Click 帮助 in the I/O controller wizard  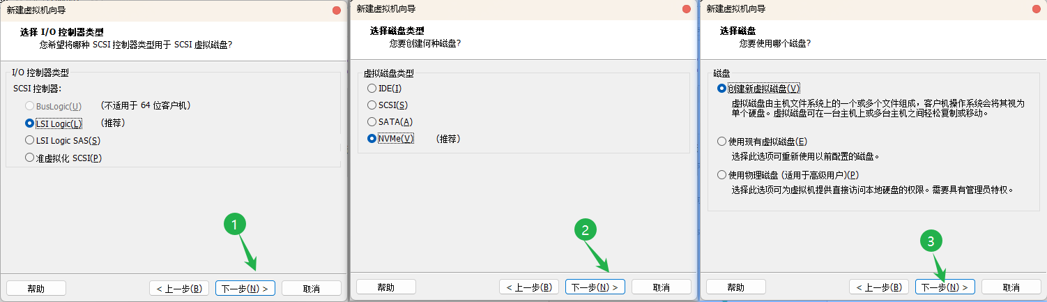click(x=36, y=288)
